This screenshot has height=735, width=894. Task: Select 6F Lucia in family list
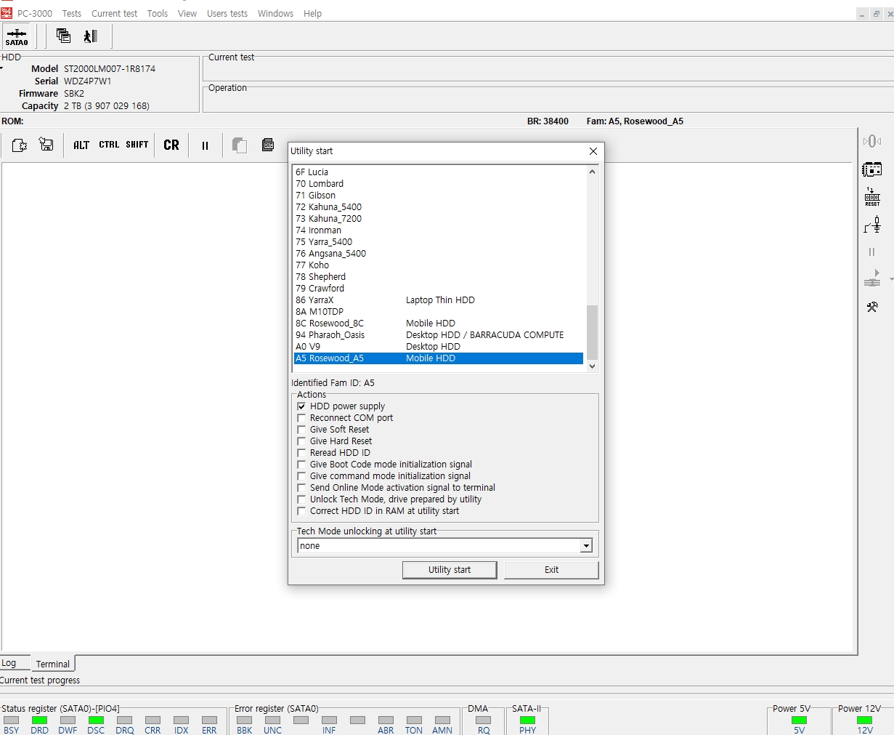[439, 172]
